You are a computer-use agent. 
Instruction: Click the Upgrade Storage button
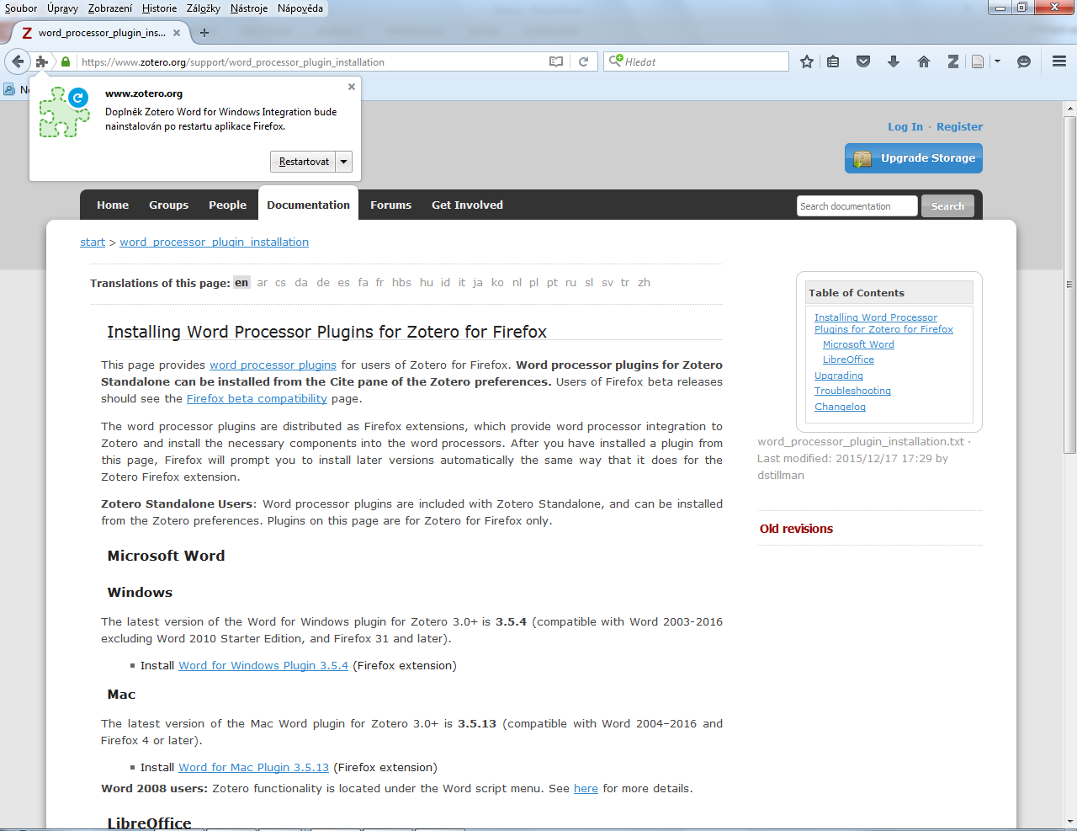pos(914,158)
